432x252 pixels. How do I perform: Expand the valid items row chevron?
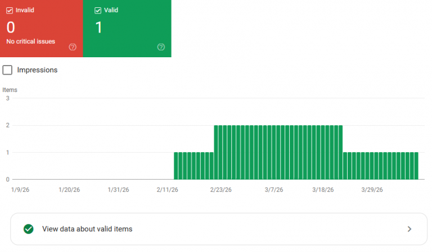[x=409, y=229]
